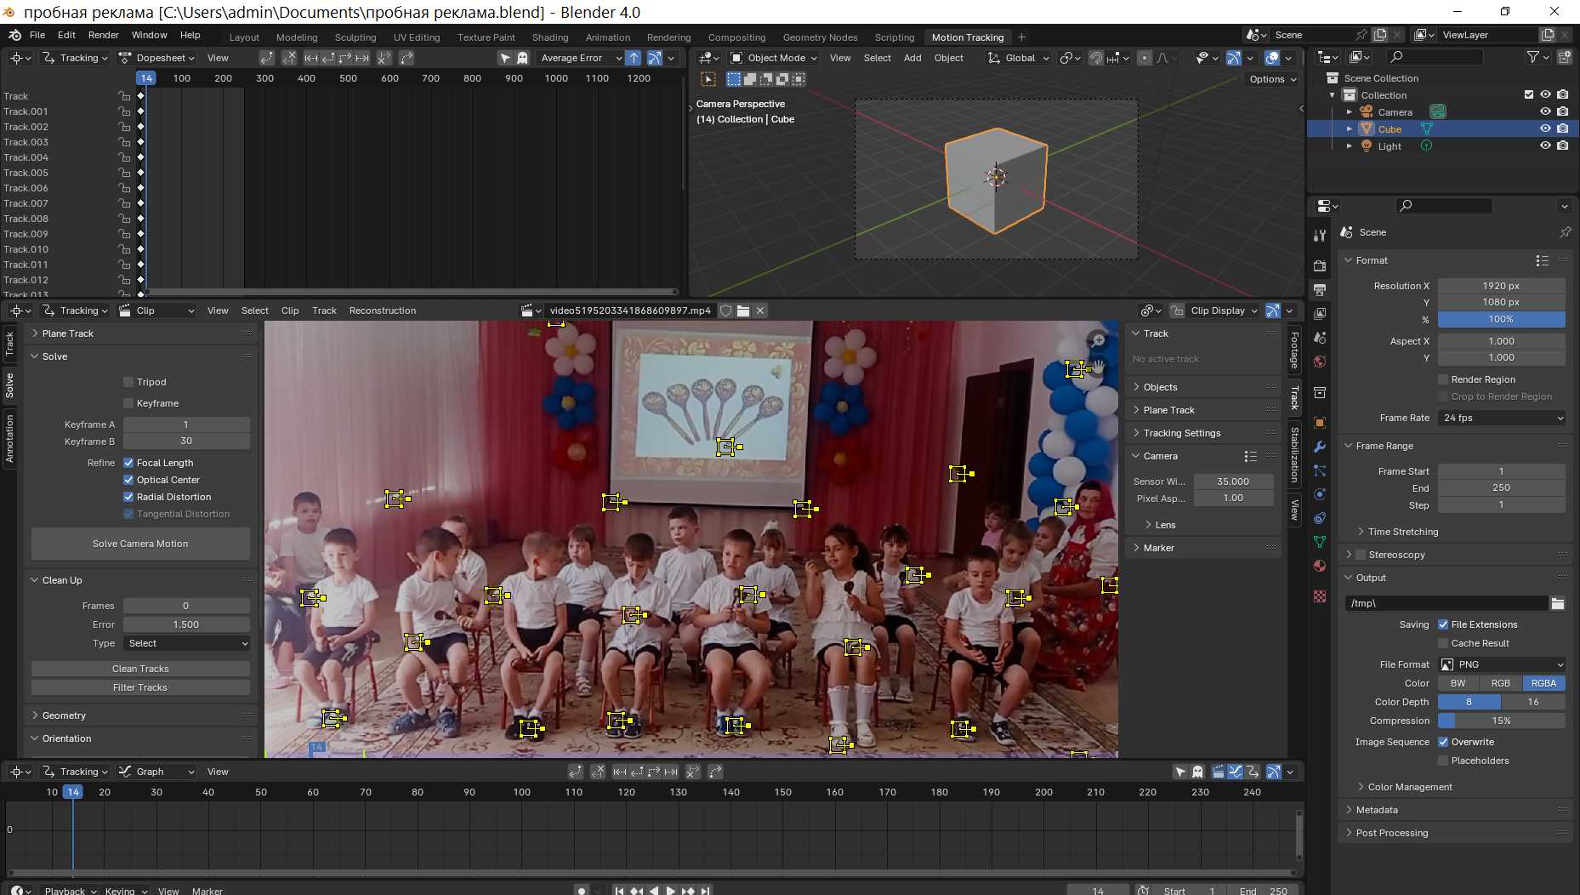Click the output path folder browse icon

point(1557,603)
